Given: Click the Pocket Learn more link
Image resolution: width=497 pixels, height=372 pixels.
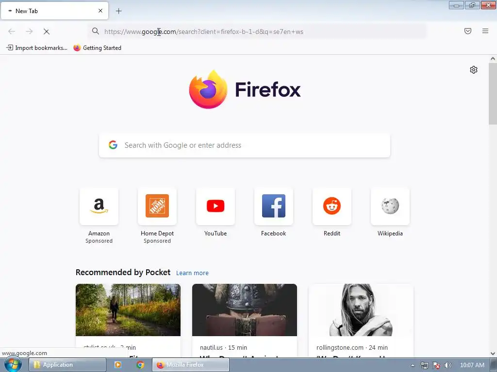Looking at the screenshot, I should [x=192, y=273].
